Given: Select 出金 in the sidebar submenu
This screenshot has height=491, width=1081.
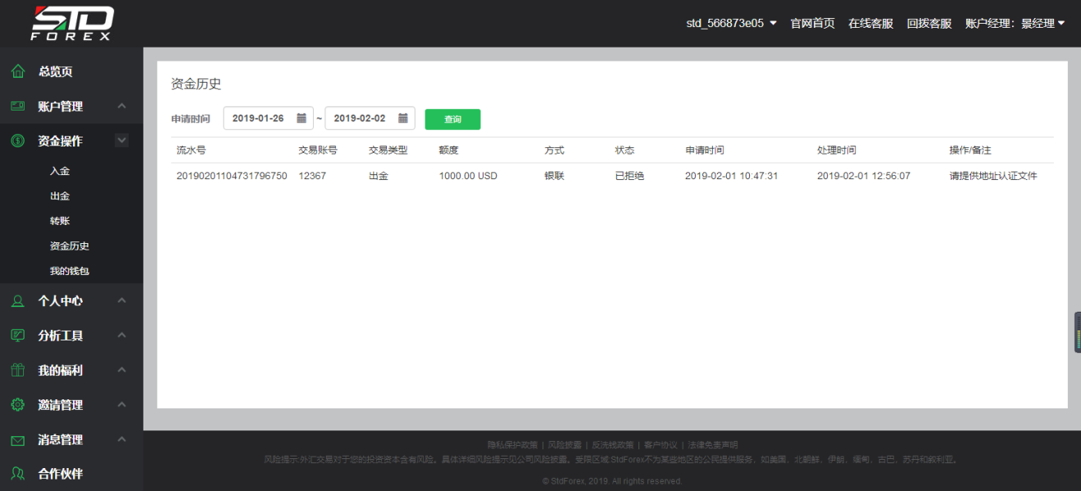Looking at the screenshot, I should (60, 196).
